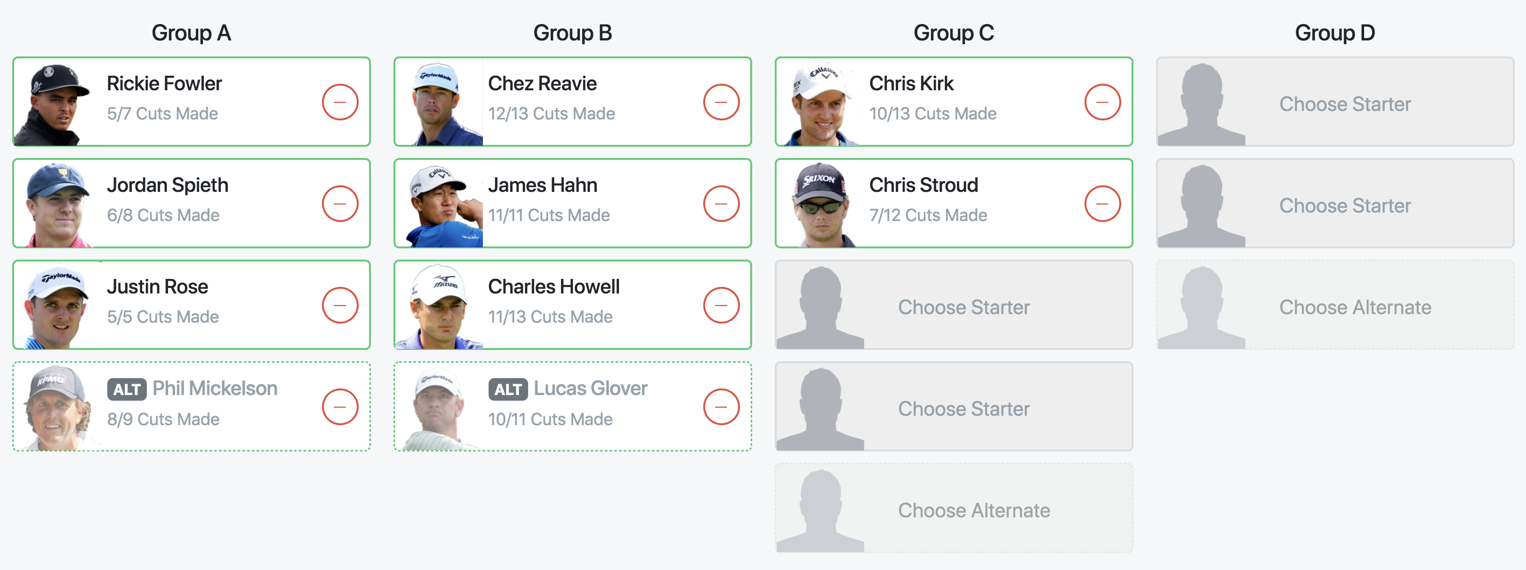
Task: Remove Charles Howell using minus icon
Action: tap(721, 305)
